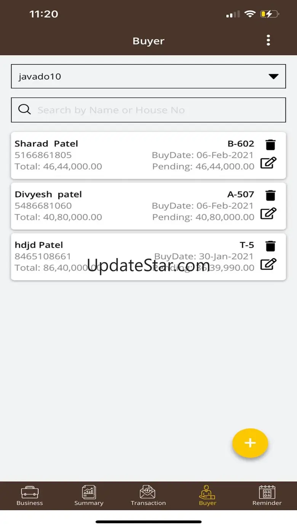This screenshot has width=297, height=528.
Task: Edit the Divyesh patel buyer record
Action: (x=268, y=214)
